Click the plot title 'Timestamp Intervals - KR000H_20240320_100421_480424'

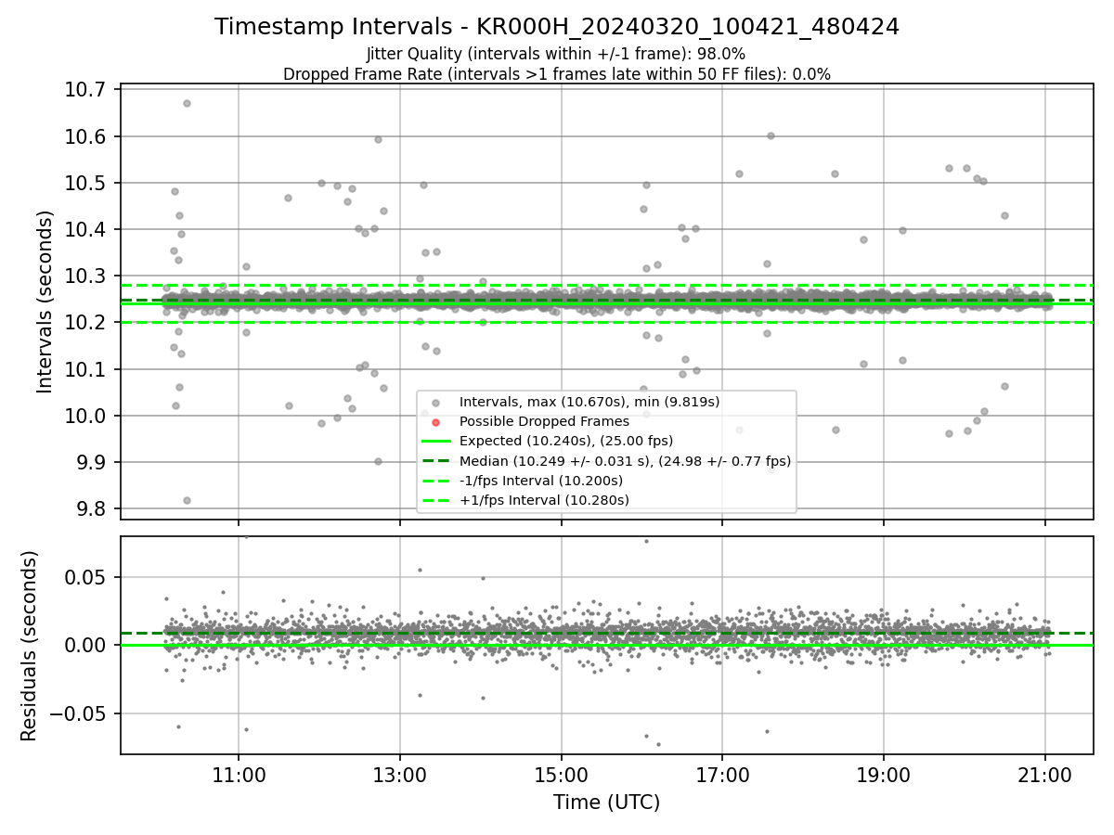point(557,27)
